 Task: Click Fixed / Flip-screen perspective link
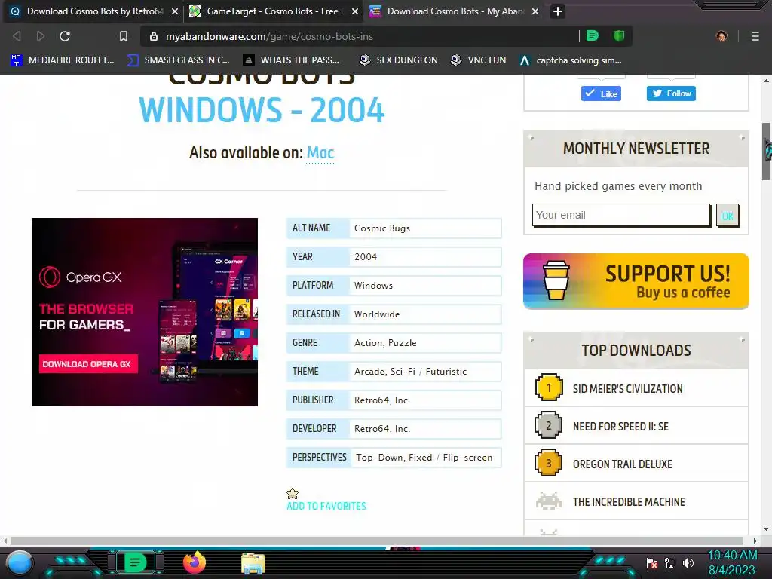click(x=451, y=458)
